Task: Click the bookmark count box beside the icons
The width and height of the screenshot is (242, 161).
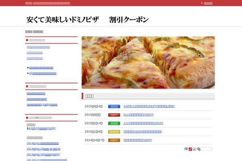Action: coord(206,149)
